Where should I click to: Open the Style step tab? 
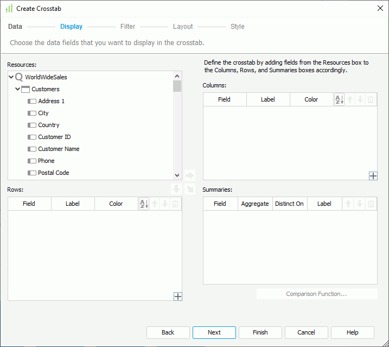pos(237,27)
